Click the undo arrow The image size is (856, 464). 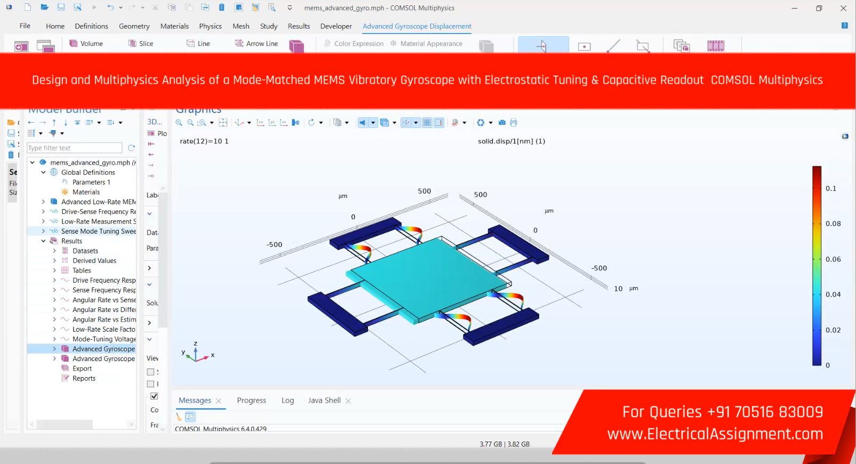tap(110, 7)
